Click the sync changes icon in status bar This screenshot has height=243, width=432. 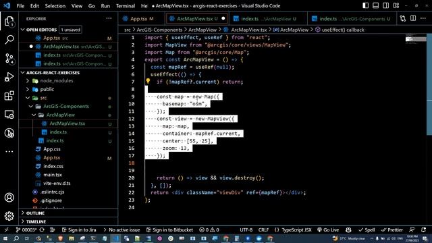pos(42,230)
